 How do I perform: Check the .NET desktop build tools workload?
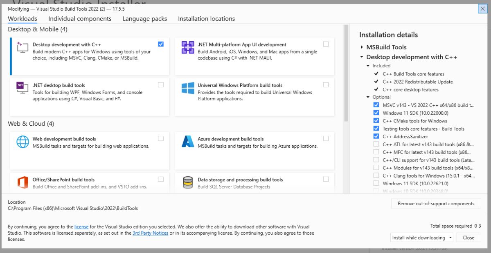(161, 85)
